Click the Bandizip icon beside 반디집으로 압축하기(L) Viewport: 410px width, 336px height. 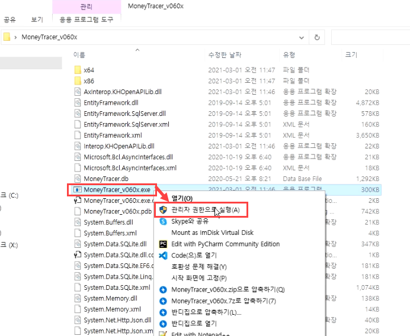(163, 312)
